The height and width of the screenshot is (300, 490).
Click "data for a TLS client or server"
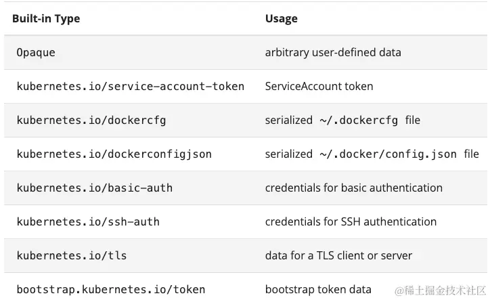point(338,255)
